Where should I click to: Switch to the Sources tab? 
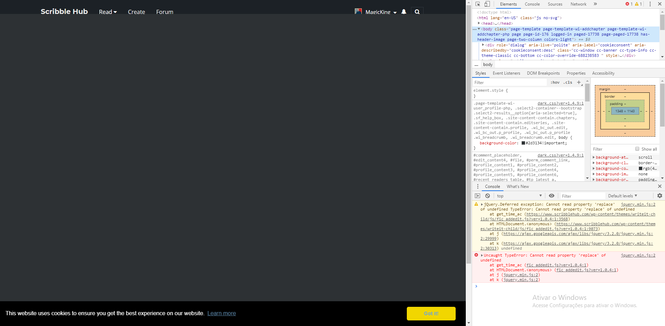click(x=555, y=4)
